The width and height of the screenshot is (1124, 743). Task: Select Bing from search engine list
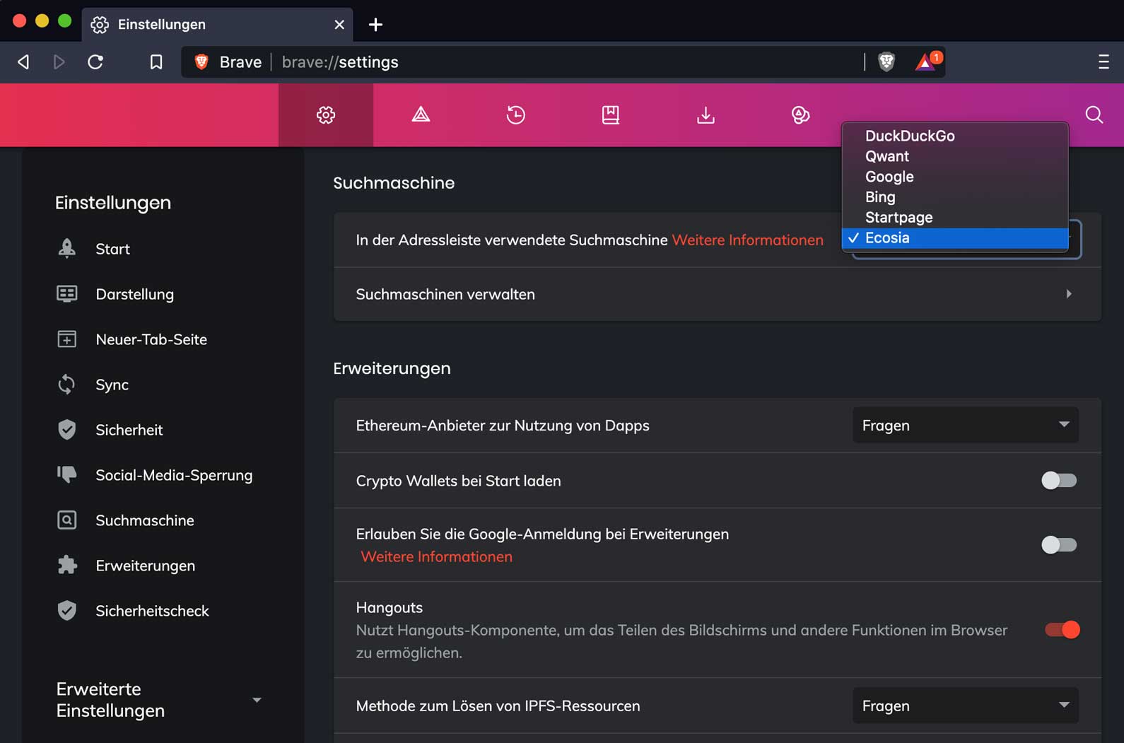955,197
